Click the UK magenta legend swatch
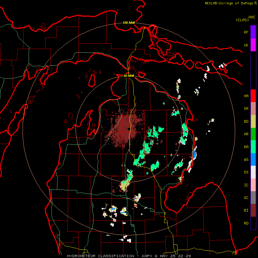The width and height of the screenshot is (258, 258). pos(253,45)
